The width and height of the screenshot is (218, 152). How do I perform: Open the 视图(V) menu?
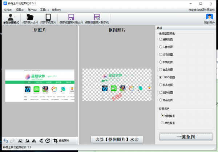pos(20,10)
